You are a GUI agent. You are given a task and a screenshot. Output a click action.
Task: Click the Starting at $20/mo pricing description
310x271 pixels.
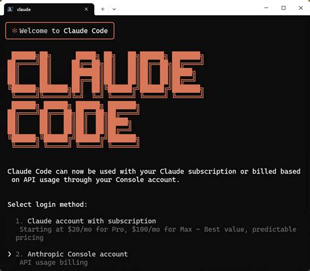156,234
